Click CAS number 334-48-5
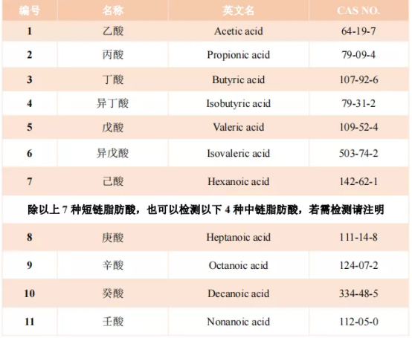 tap(358, 293)
